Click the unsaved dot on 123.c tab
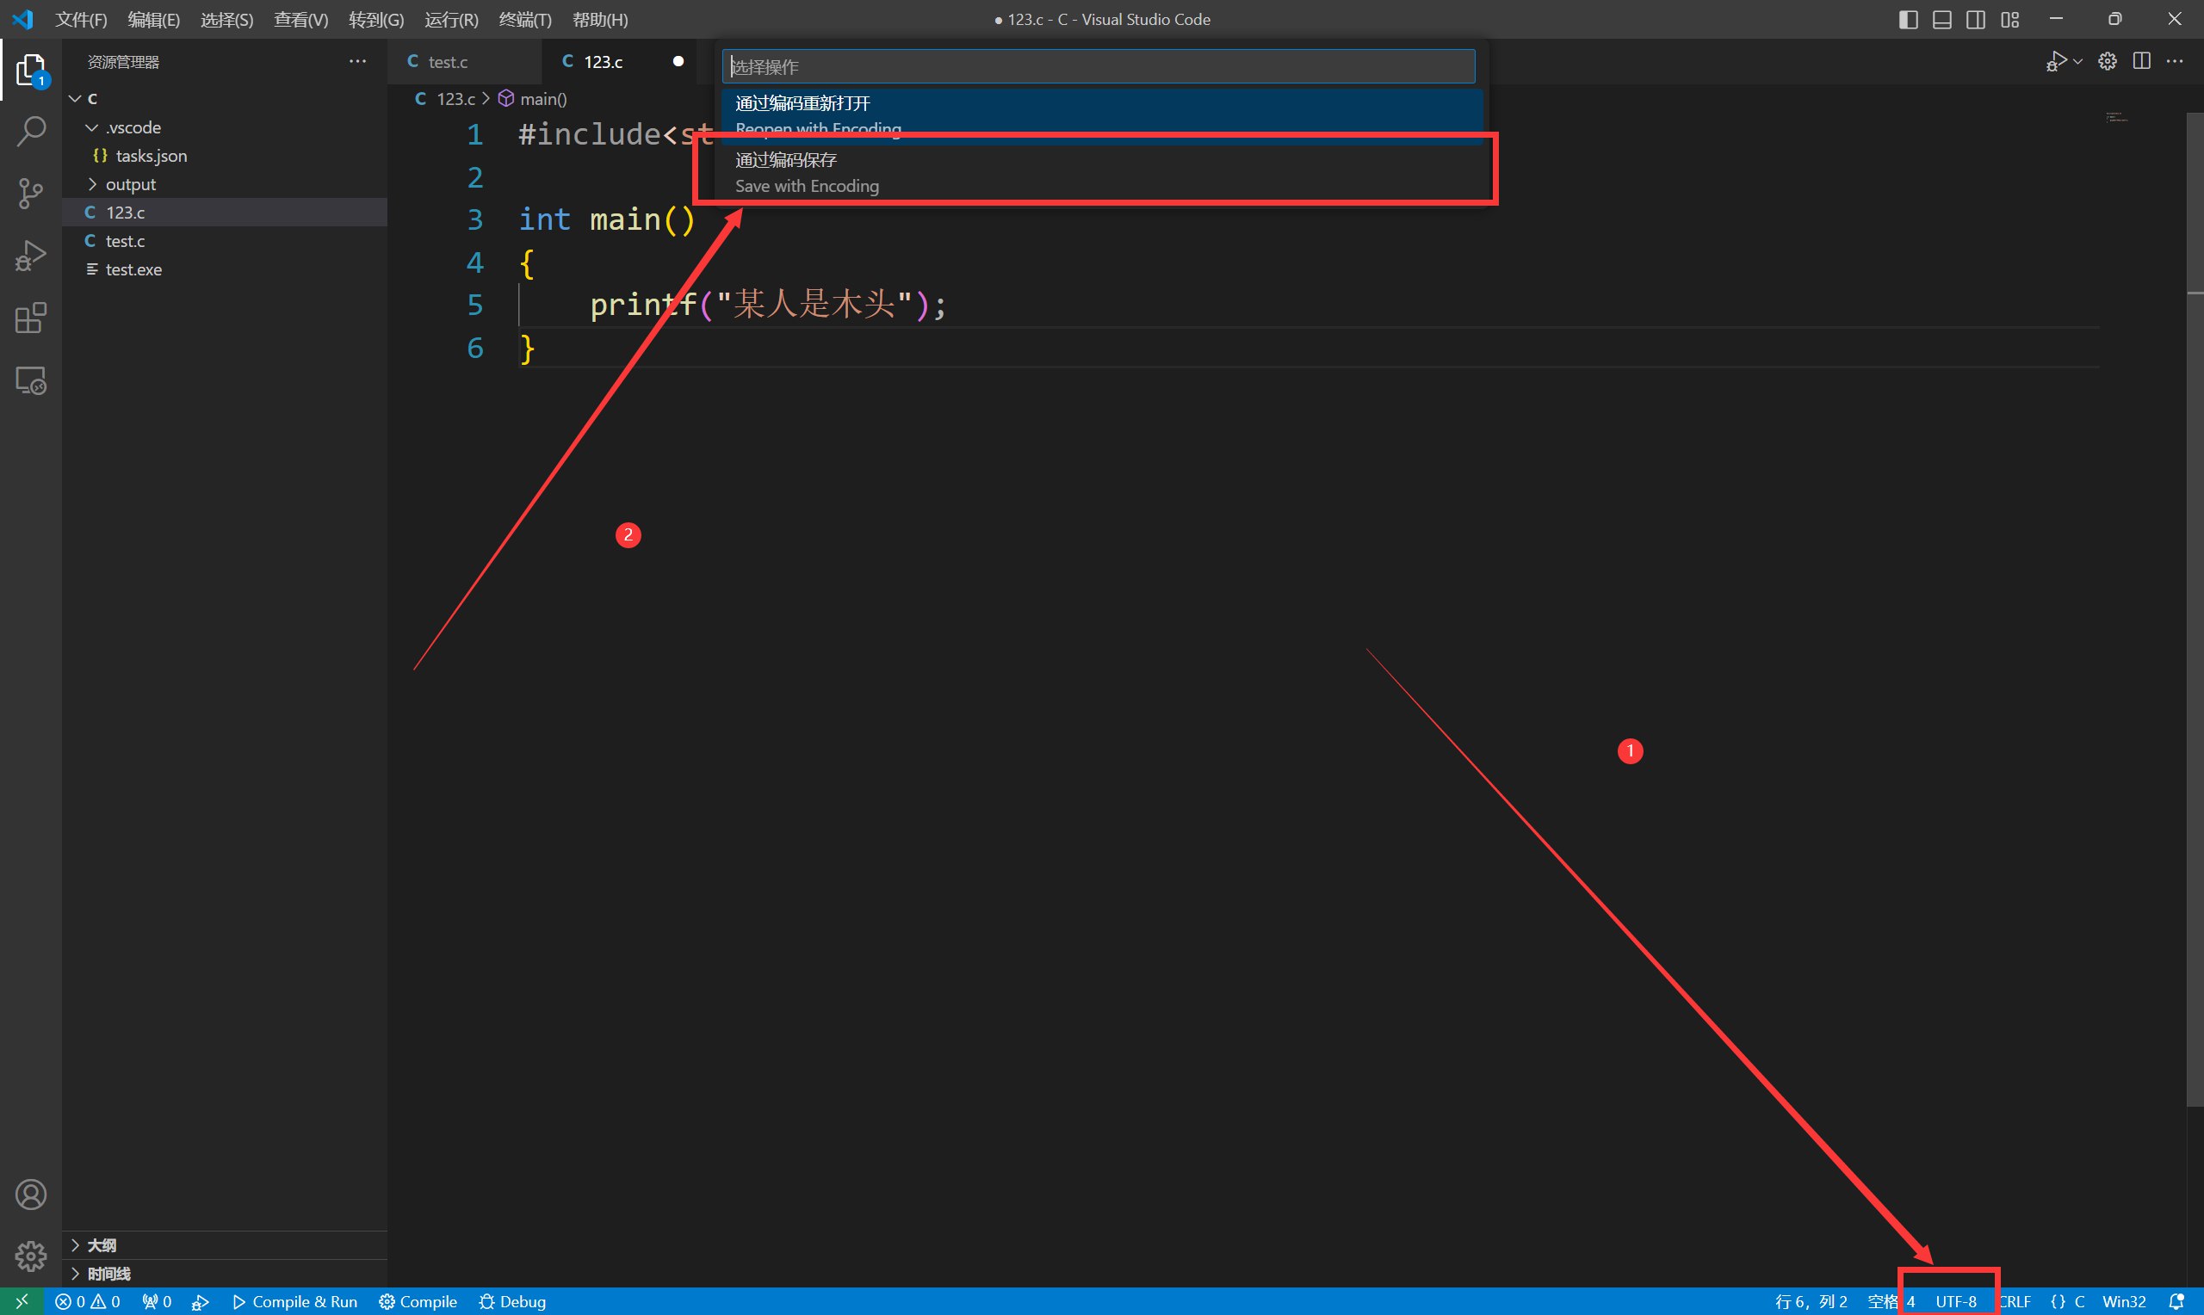2204x1315 pixels. (x=678, y=61)
